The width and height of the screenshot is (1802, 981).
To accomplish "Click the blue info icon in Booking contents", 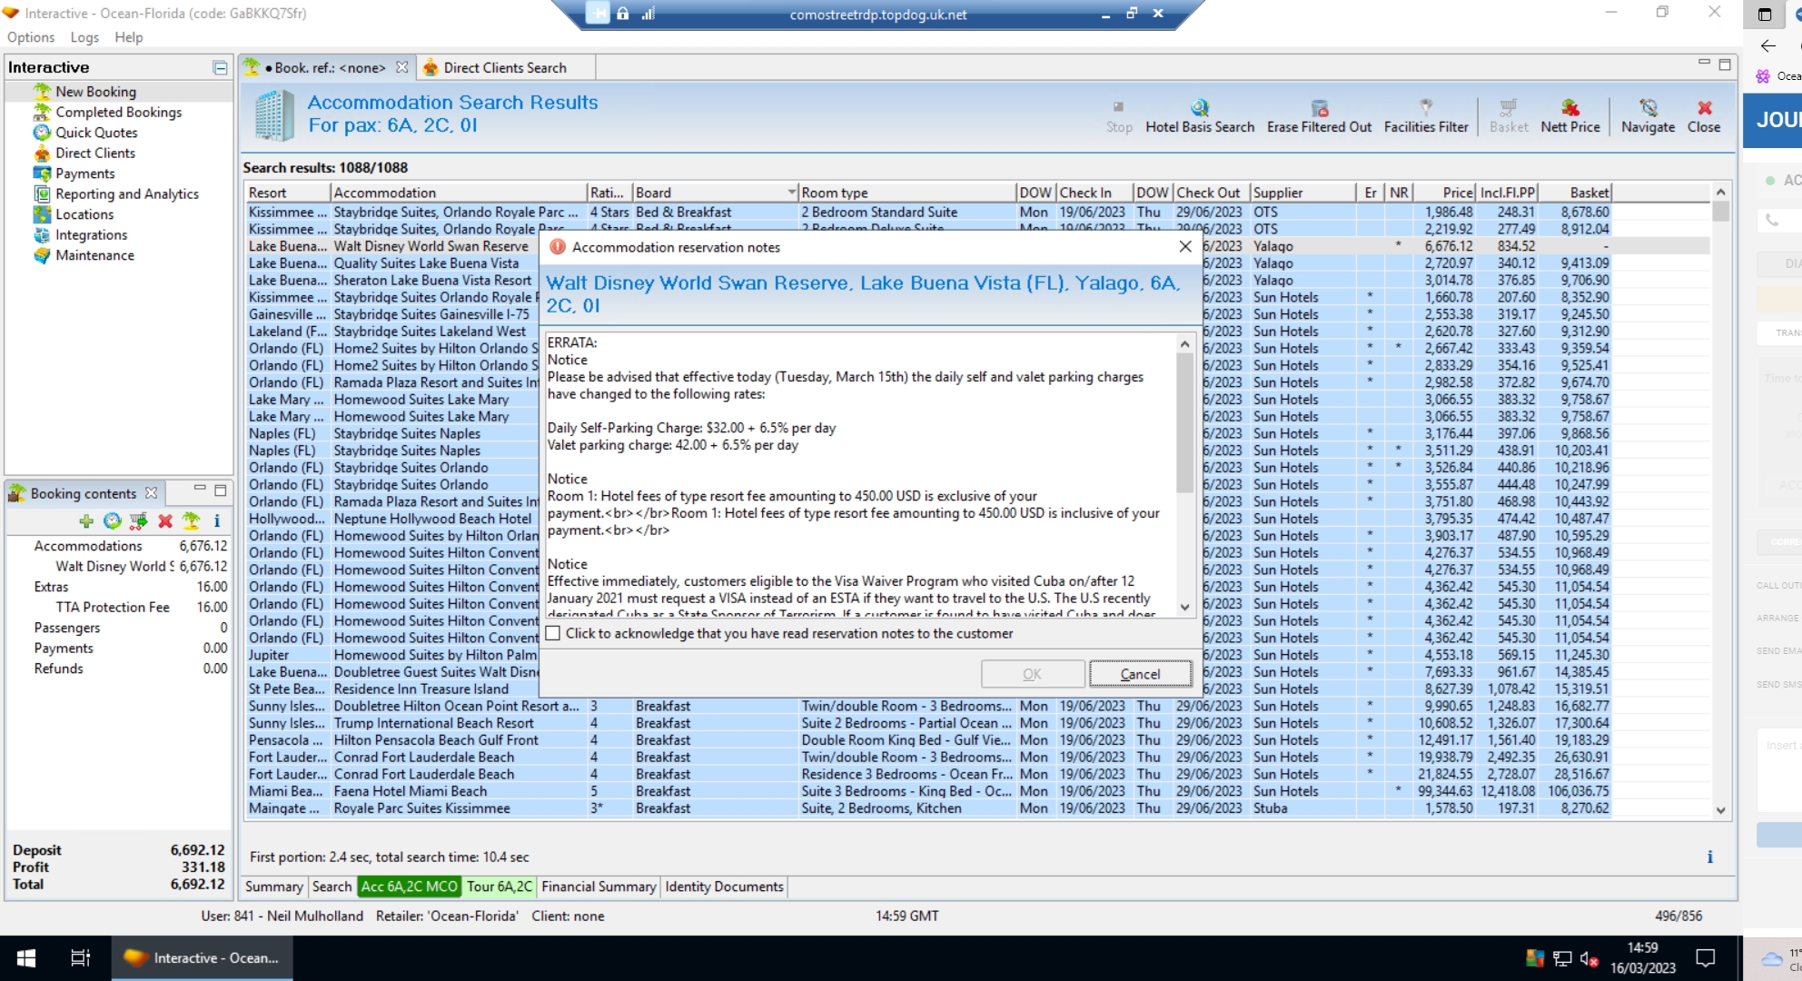I will pyautogui.click(x=216, y=520).
